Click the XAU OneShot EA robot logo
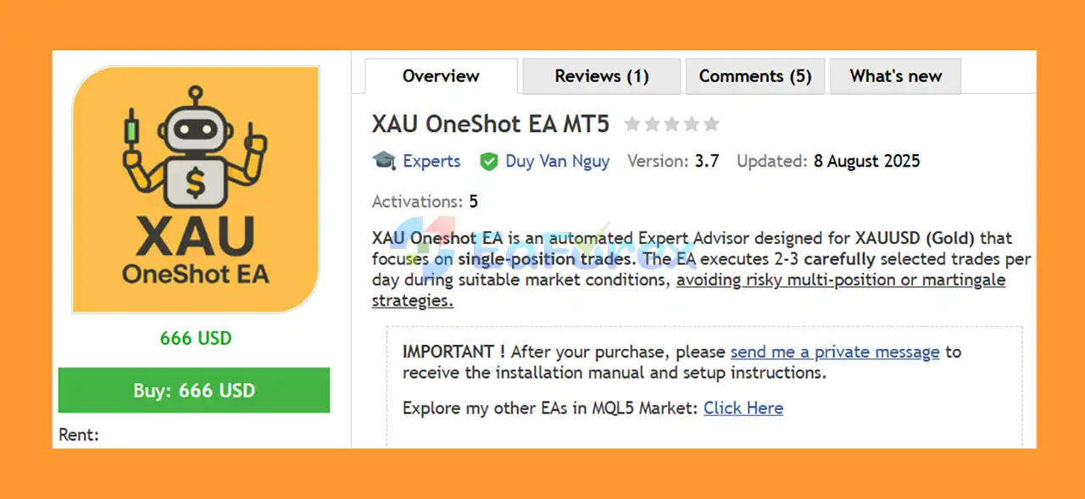Viewport: 1085px width, 499px height. click(x=196, y=189)
